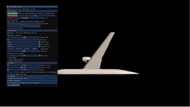Image resolution: width=190 pixels, height=107 pixels.
Task: Click the Exposure slider
Action: click(24, 51)
